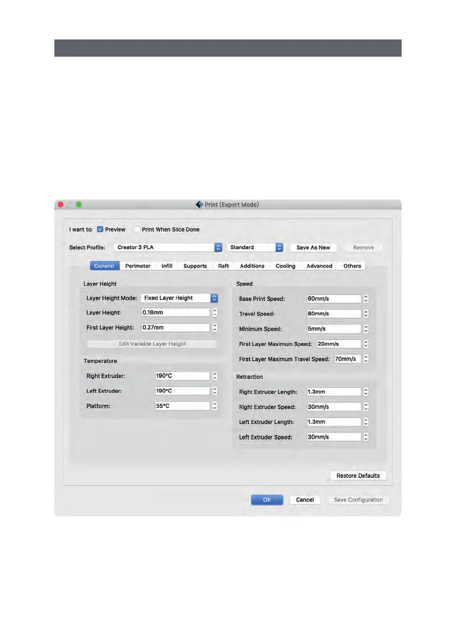Adjust Base Print Speed stepper

(x=366, y=299)
